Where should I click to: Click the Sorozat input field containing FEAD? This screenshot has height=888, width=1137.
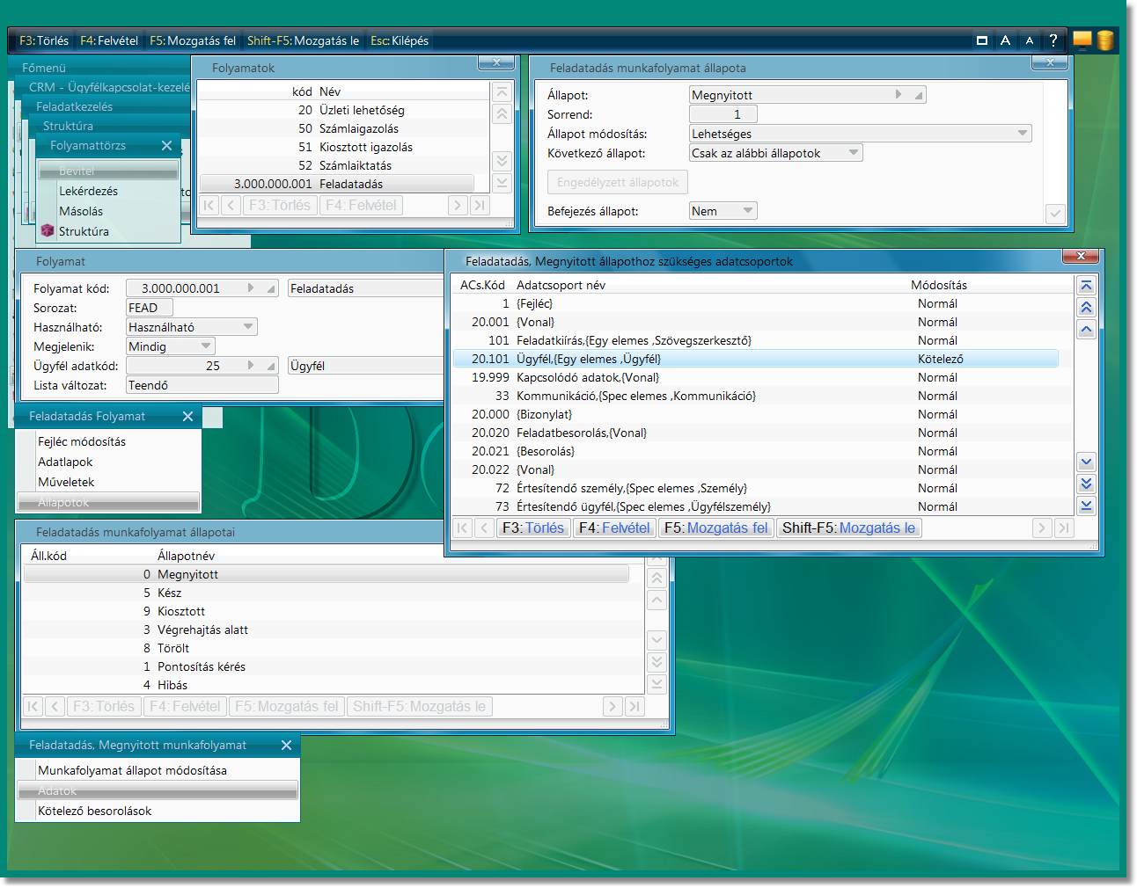click(149, 308)
